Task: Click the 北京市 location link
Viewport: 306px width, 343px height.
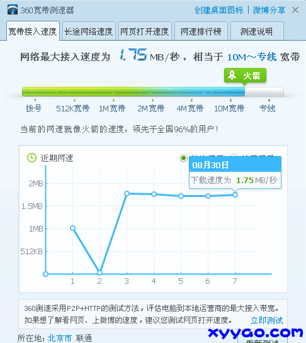Action: tap(60, 338)
